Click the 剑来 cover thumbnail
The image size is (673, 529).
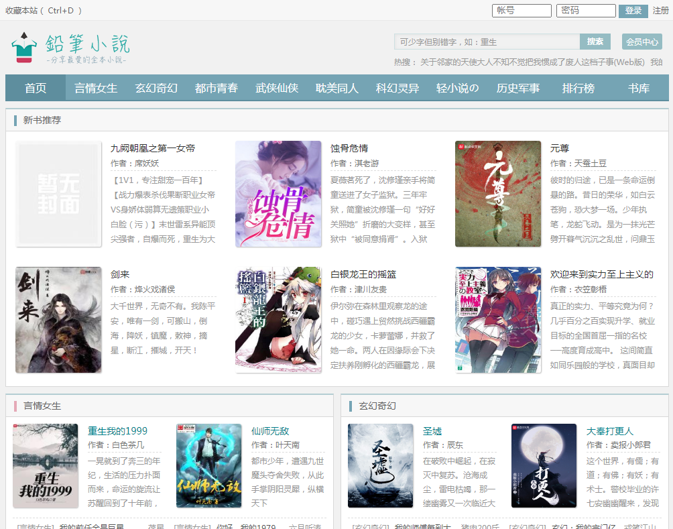tap(58, 320)
